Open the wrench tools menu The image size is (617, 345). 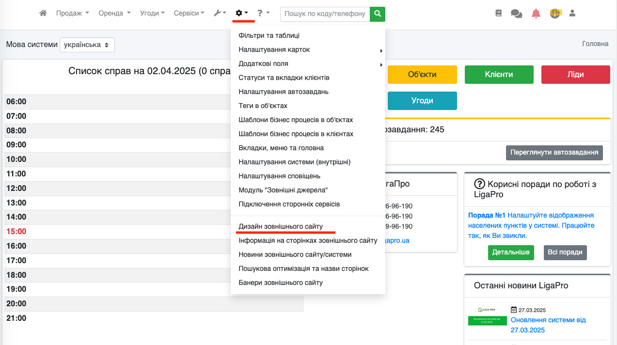click(220, 14)
